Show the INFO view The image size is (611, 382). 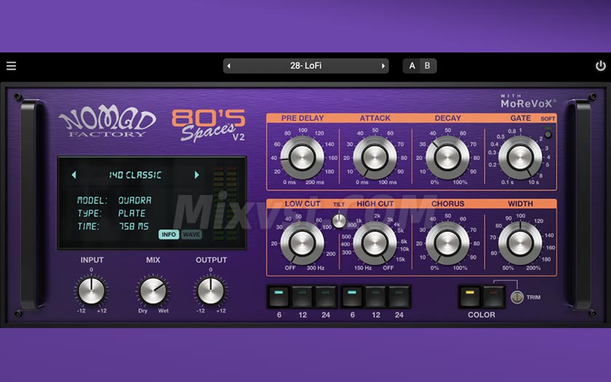pyautogui.click(x=169, y=234)
